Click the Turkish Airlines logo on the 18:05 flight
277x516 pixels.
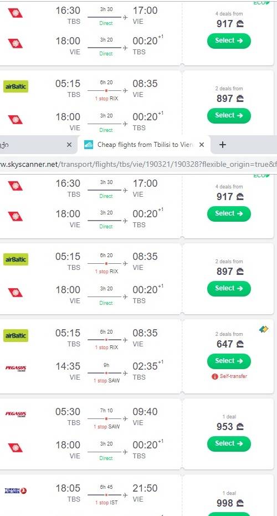click(x=16, y=491)
